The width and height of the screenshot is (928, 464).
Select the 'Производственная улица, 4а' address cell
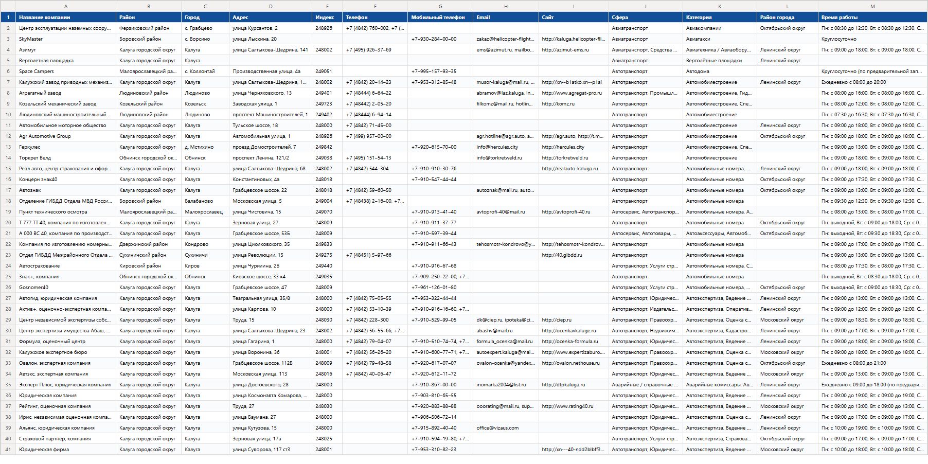[x=271, y=72]
